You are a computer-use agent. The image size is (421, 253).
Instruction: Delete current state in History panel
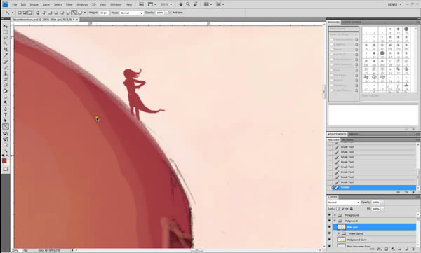pyautogui.click(x=413, y=192)
